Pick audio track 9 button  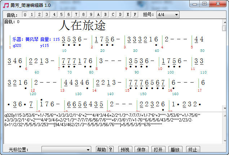click(91, 15)
